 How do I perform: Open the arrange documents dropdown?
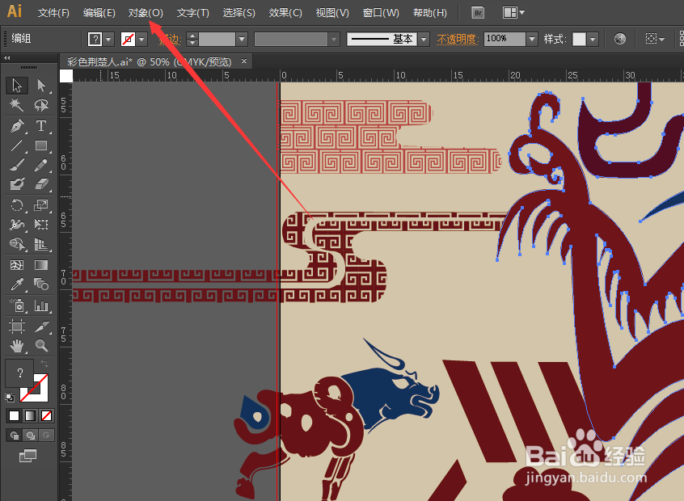513,13
